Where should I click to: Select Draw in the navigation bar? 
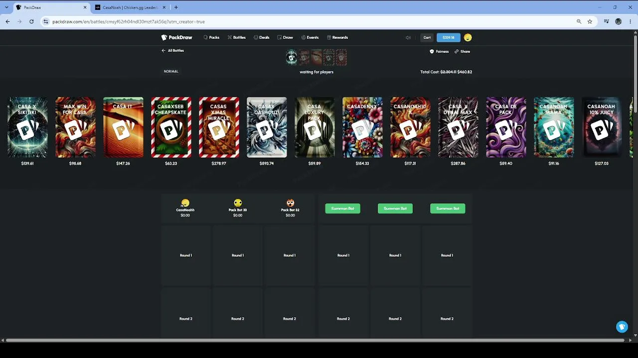(285, 37)
